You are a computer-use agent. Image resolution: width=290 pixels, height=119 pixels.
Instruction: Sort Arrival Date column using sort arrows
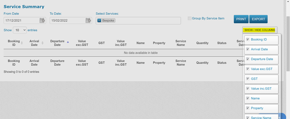pos(43,43)
